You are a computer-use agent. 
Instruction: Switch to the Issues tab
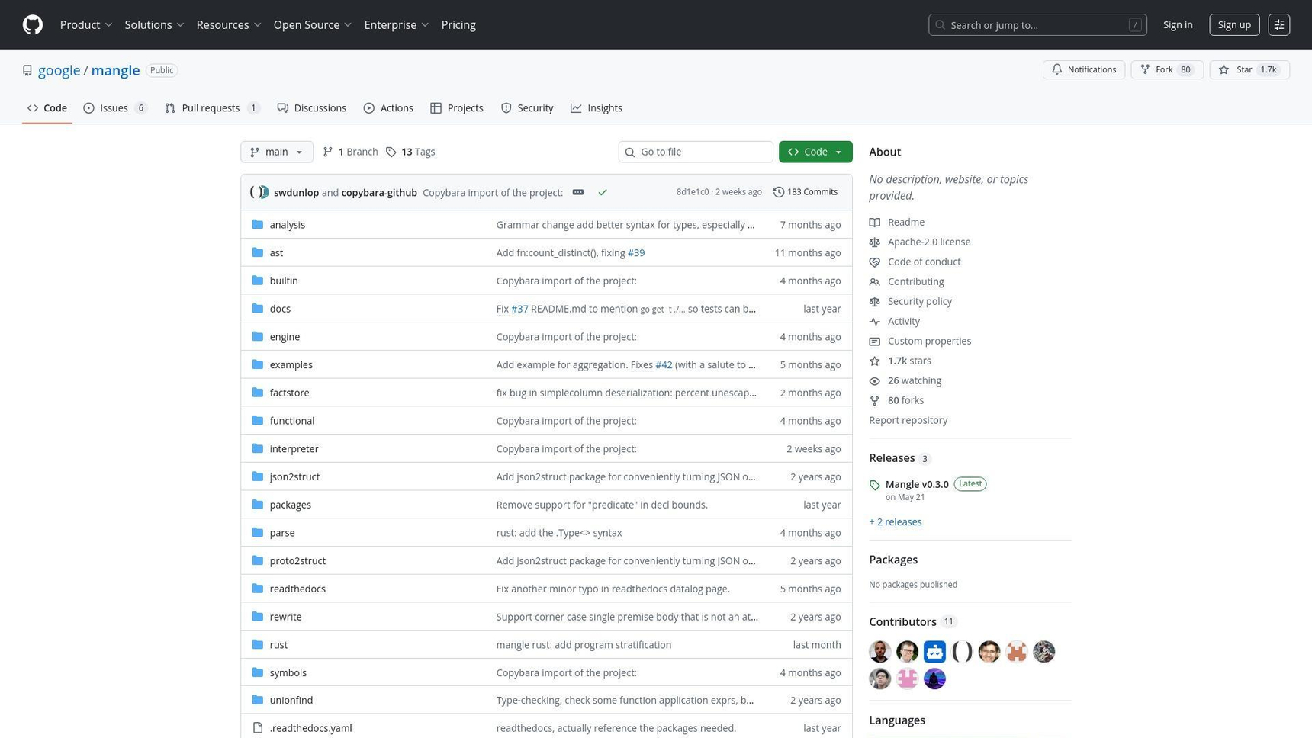pos(113,107)
